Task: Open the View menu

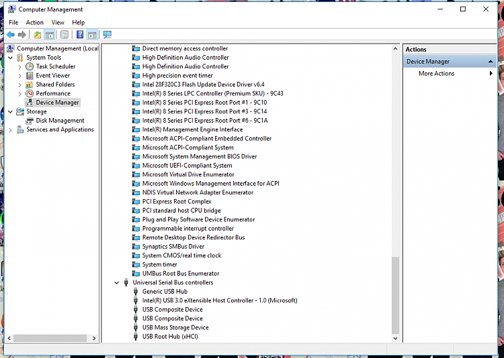Action: coord(58,22)
